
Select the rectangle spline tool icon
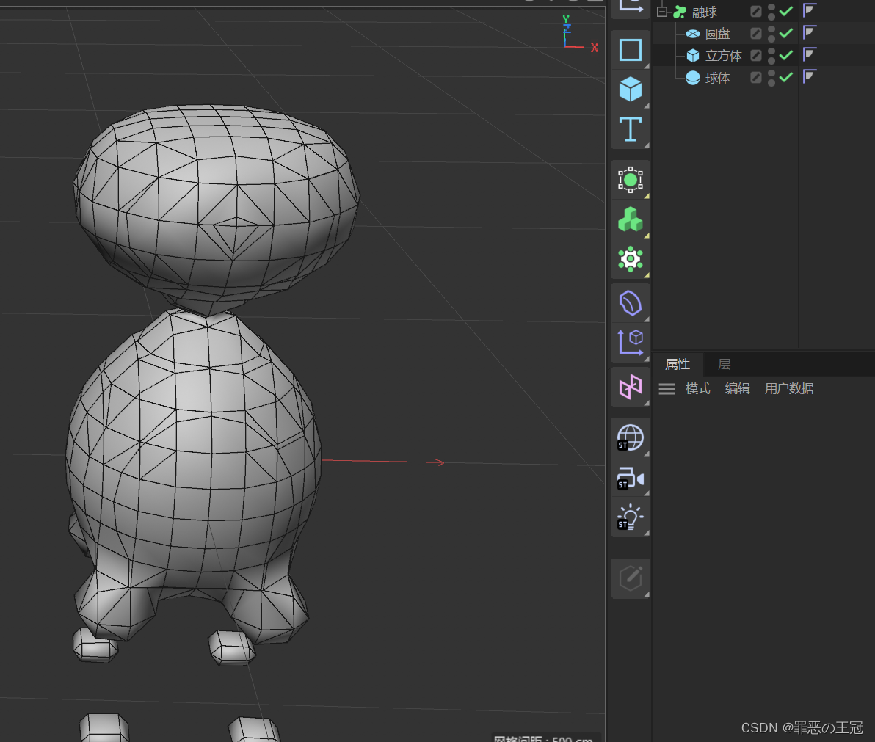click(x=631, y=50)
